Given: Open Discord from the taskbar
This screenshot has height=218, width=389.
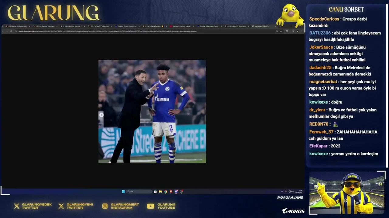Looking at the screenshot, I should pos(176,191).
